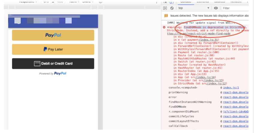Image resolution: width=255 pixels, height=133 pixels.
Task: Select 'in RouterIndex (at App.js:15)' line
Action: [x=196, y=71]
